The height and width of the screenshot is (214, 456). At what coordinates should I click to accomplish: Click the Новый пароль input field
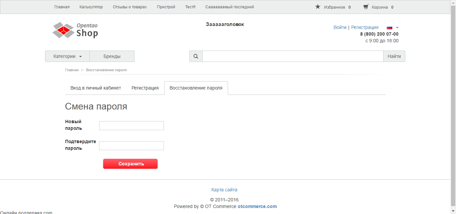132,125
